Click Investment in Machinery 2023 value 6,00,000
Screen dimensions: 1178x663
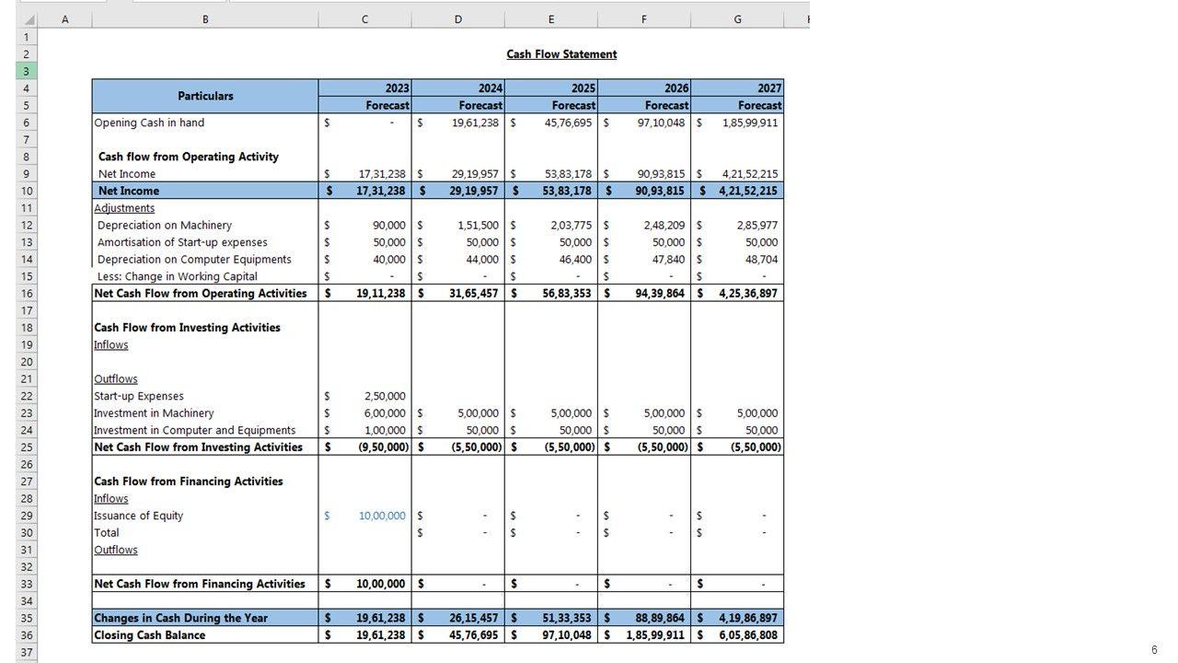pyautogui.click(x=384, y=413)
